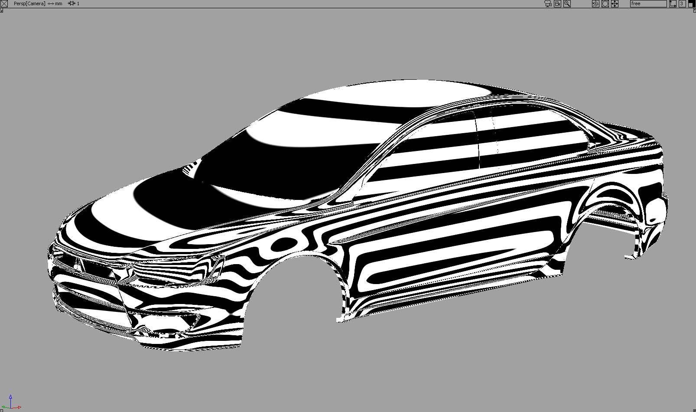Screen dimensions: 696x412
Task: Click the 'free' view mode field
Action: pyautogui.click(x=648, y=3)
